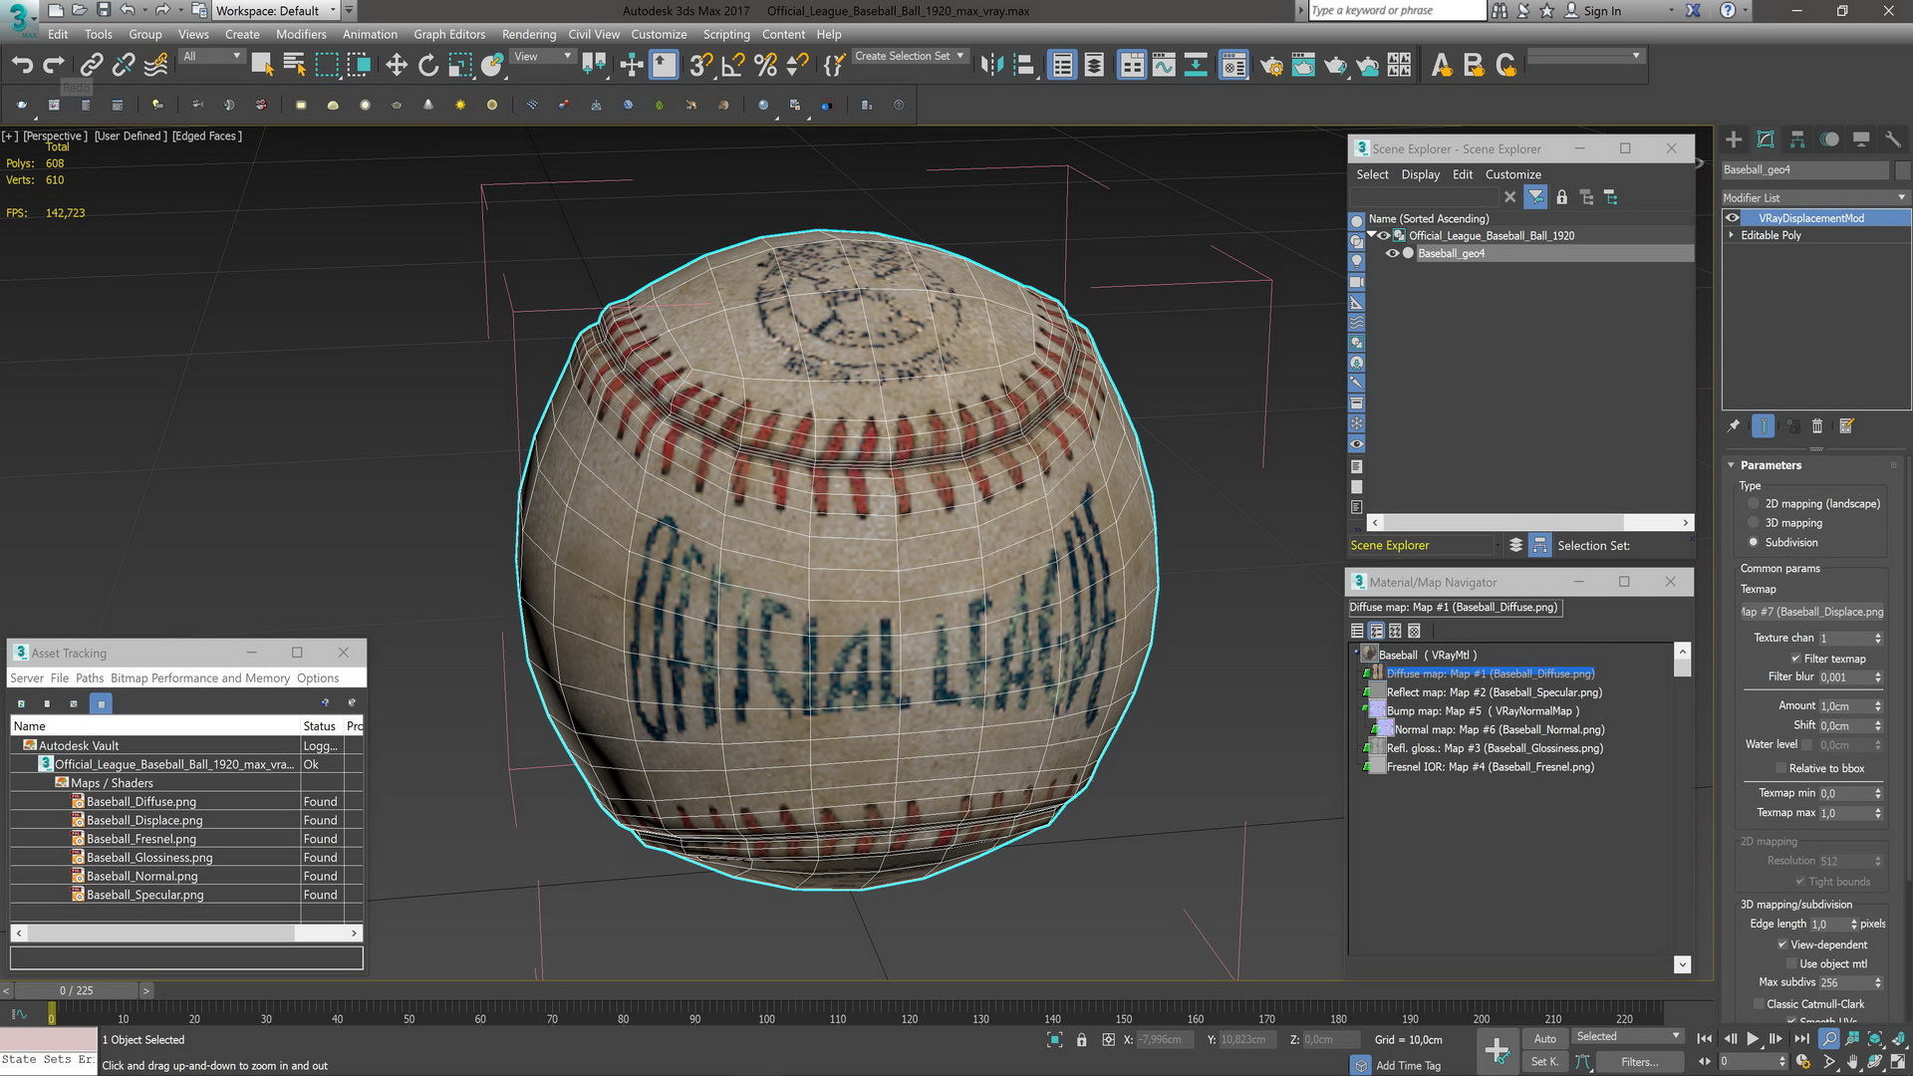Activate the Select and Rotate tool
The width and height of the screenshot is (1913, 1076).
pos(428,65)
